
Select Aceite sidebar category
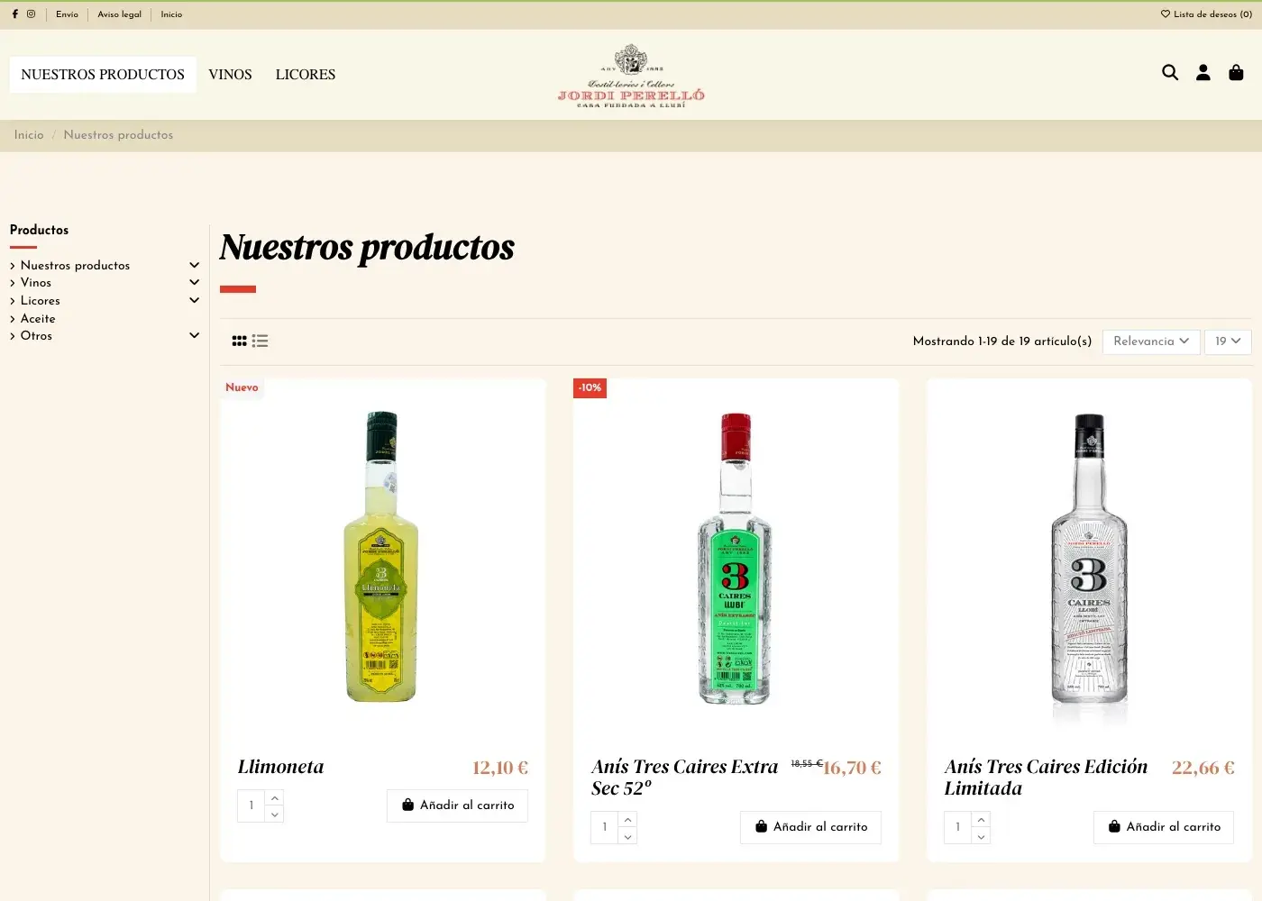[38, 319]
